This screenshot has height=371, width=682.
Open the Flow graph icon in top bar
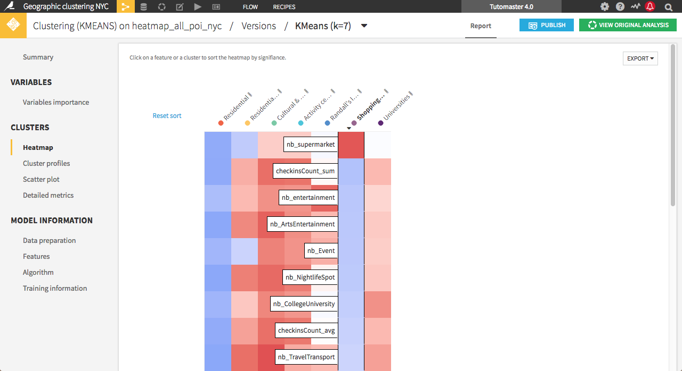pyautogui.click(x=125, y=7)
